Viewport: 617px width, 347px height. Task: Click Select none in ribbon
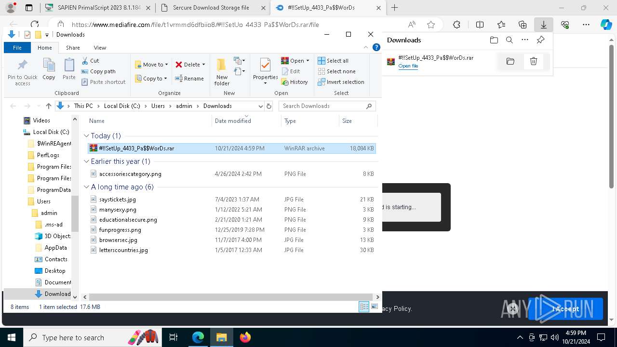(336, 71)
